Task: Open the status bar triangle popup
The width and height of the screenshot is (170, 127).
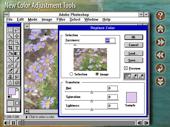Action: [x=27, y=117]
